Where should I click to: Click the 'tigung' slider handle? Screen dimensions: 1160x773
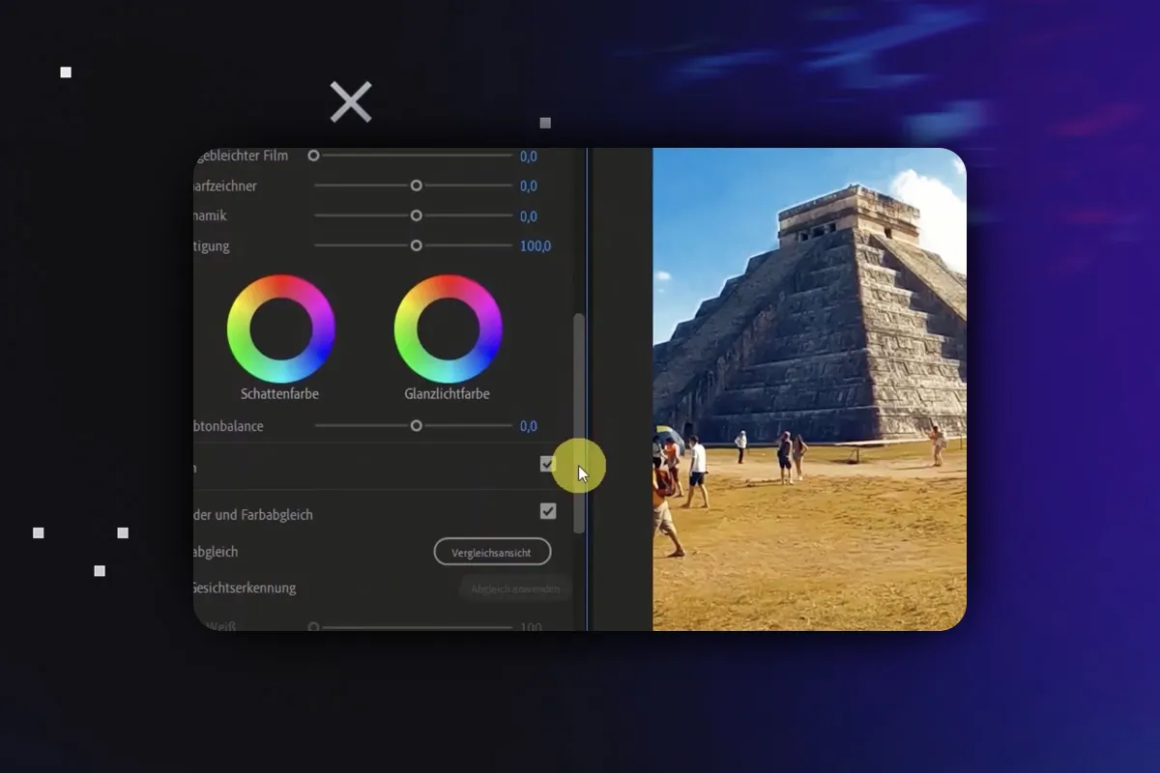tap(417, 245)
